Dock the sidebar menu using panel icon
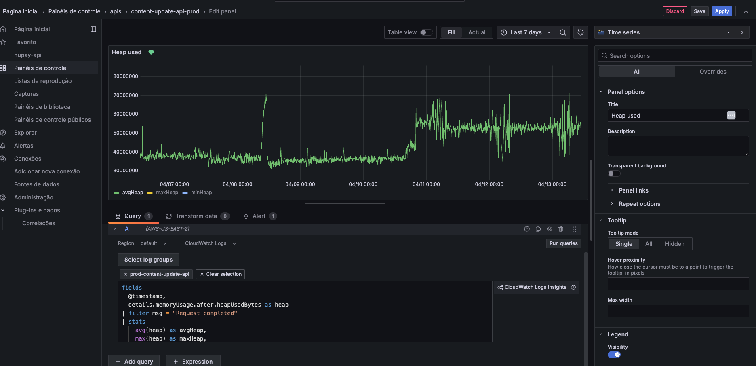Image resolution: width=756 pixels, height=366 pixels. [93, 29]
